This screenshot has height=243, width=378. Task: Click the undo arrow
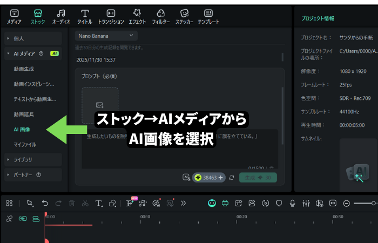45,203
